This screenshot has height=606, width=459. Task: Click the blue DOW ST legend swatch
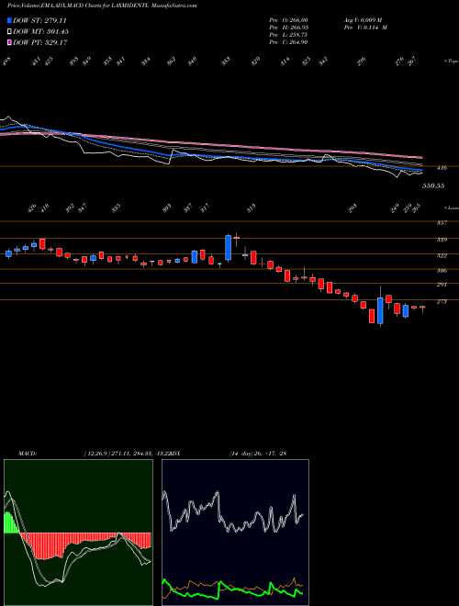point(9,20)
